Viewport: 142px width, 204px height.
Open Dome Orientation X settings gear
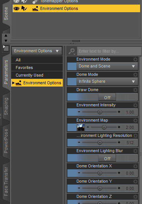tap(135, 166)
